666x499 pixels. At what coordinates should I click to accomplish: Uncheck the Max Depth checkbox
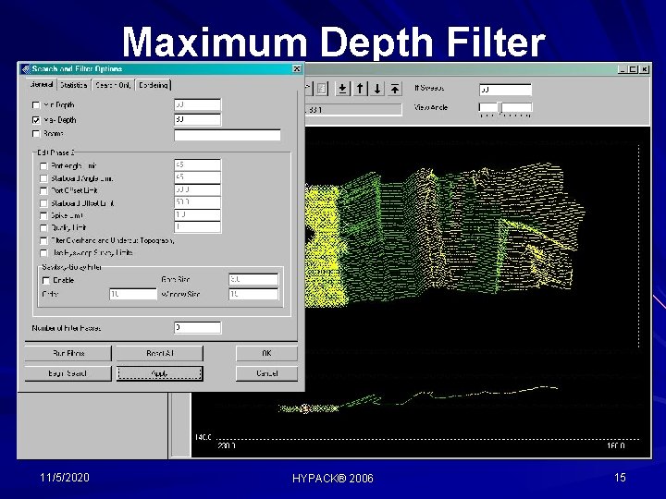tap(36, 120)
